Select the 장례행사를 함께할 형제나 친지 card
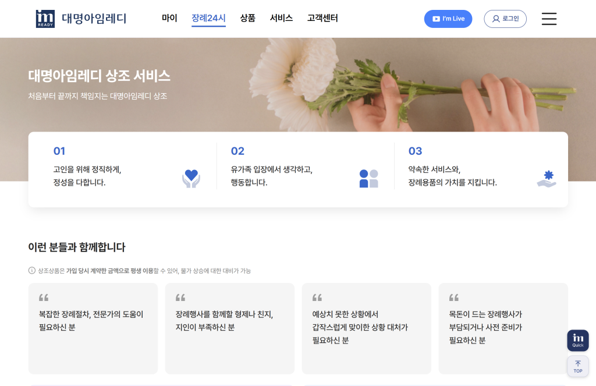The width and height of the screenshot is (596, 386). coord(230,328)
